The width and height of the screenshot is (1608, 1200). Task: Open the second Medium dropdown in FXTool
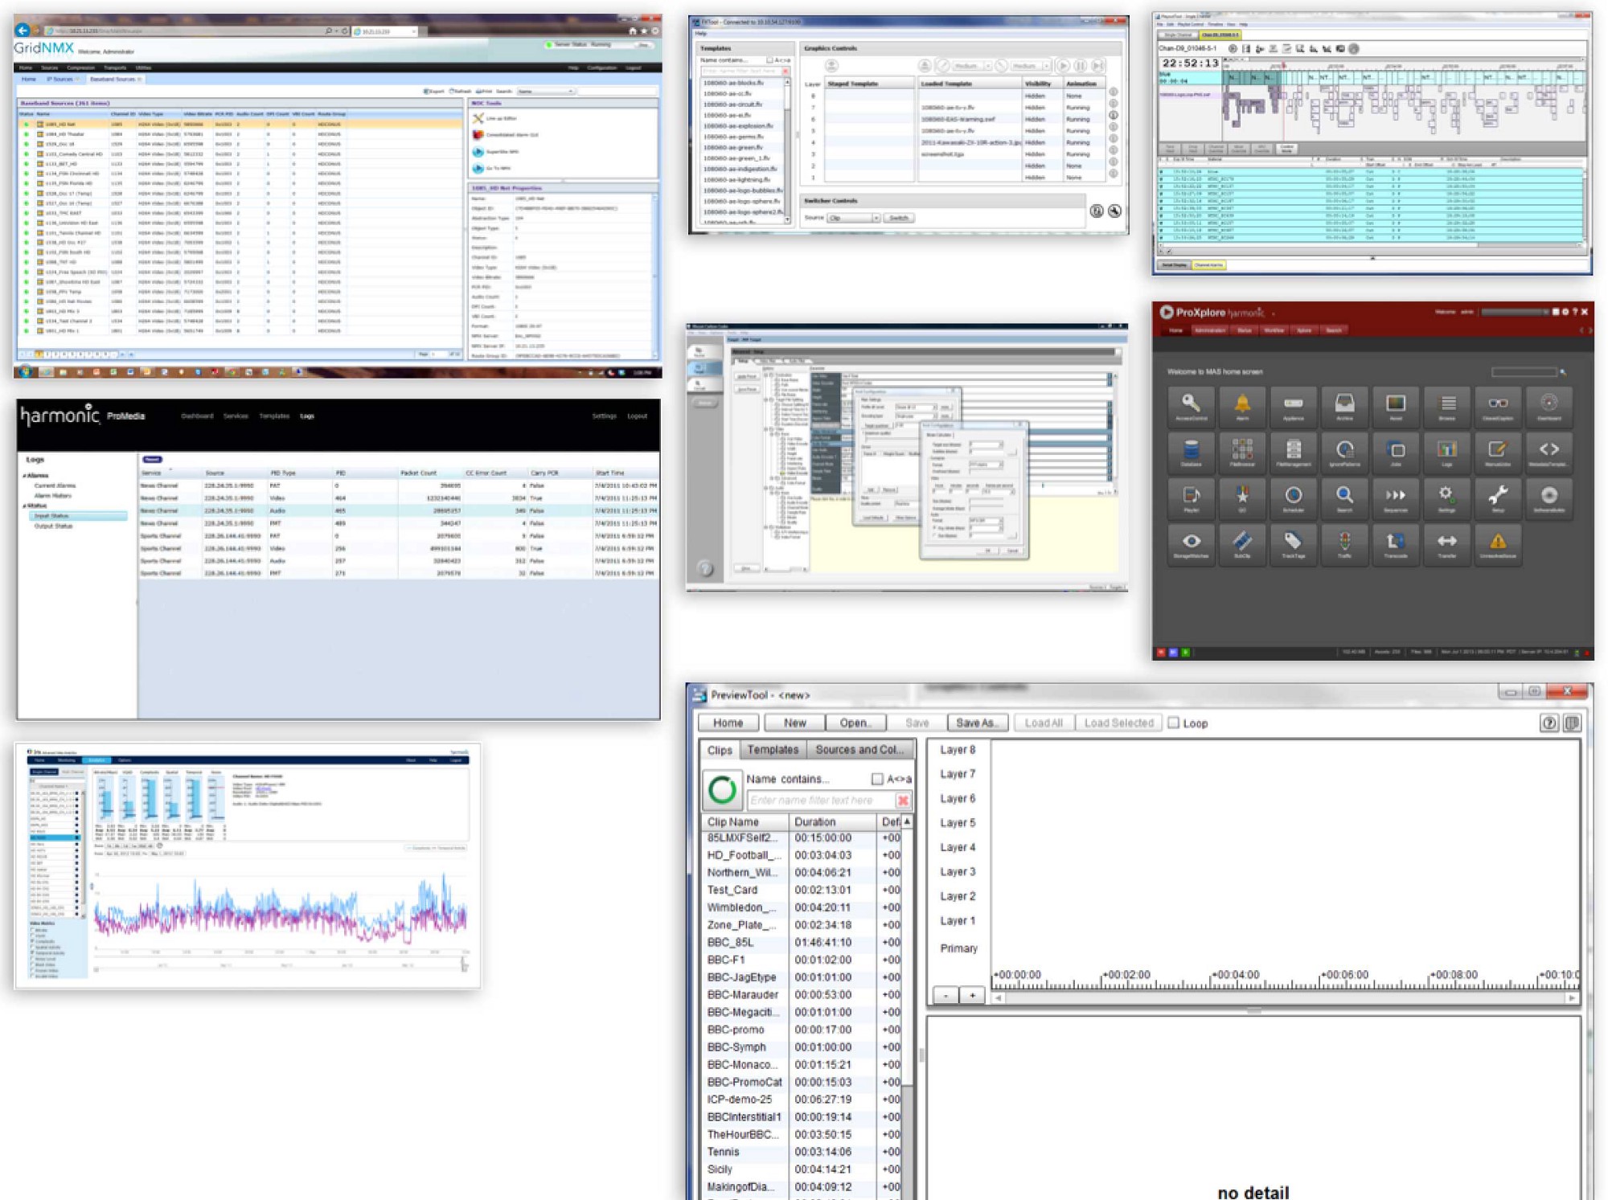(1030, 66)
